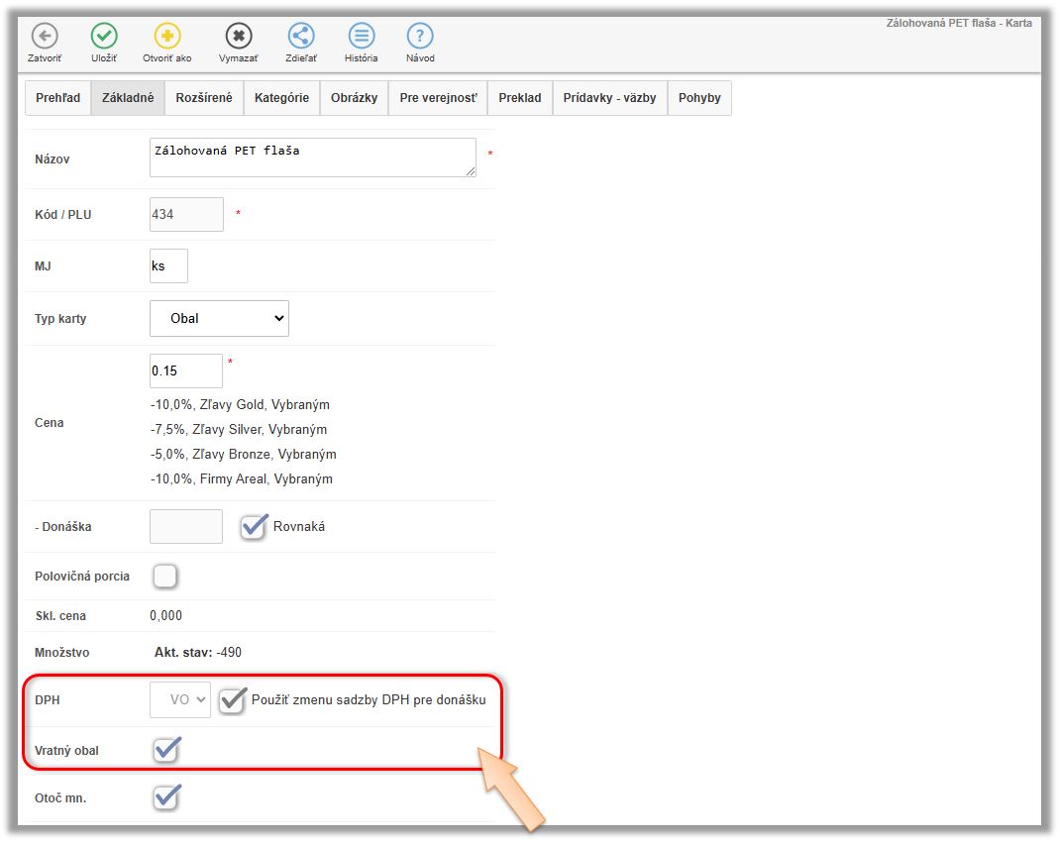Enable the Polovičná porcia checkbox
Viewport: 1060px width, 844px height.
pyautogui.click(x=165, y=576)
